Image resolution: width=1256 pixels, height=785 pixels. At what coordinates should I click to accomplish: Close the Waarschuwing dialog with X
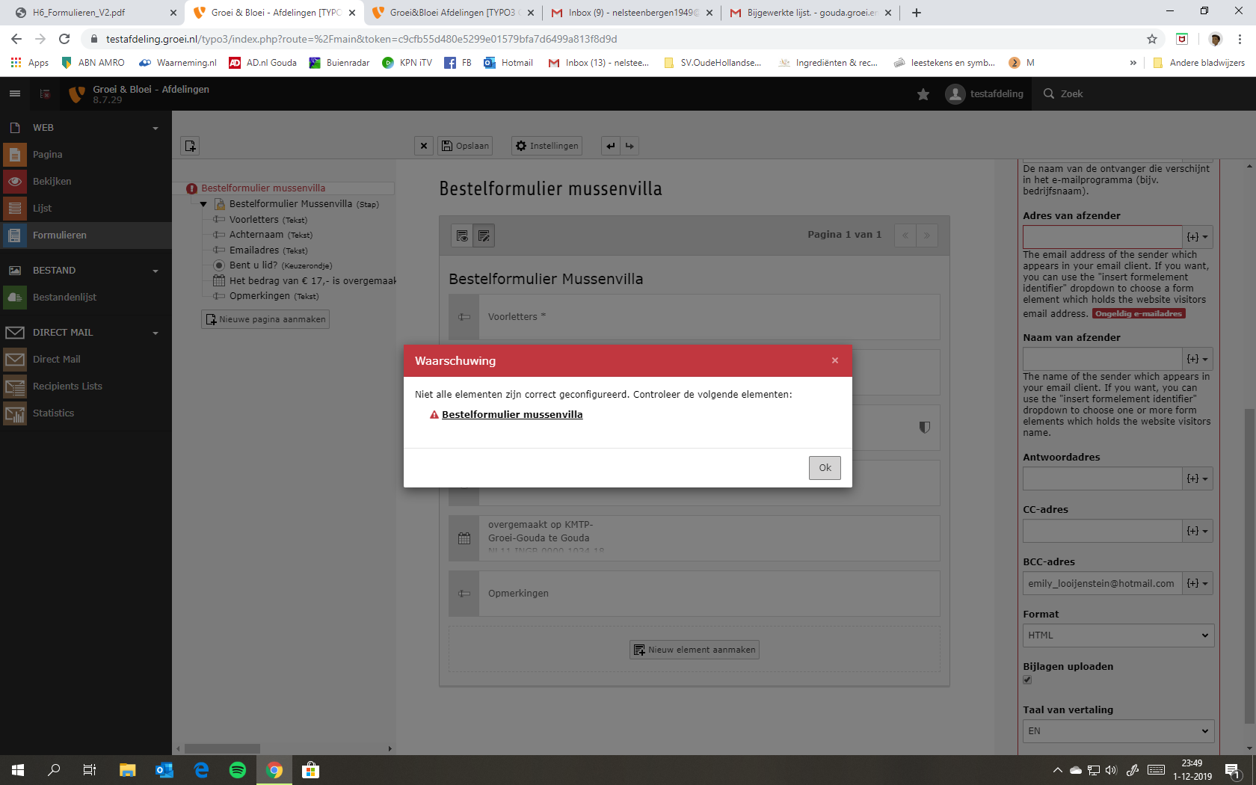pos(834,360)
